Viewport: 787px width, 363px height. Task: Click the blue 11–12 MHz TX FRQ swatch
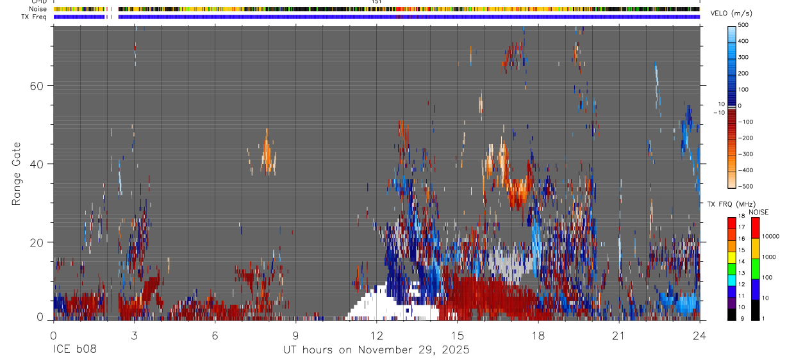[732, 291]
